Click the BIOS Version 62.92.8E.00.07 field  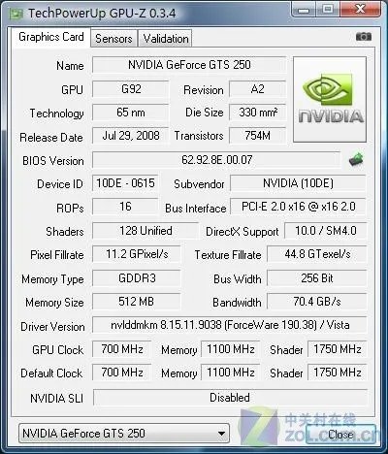click(216, 160)
